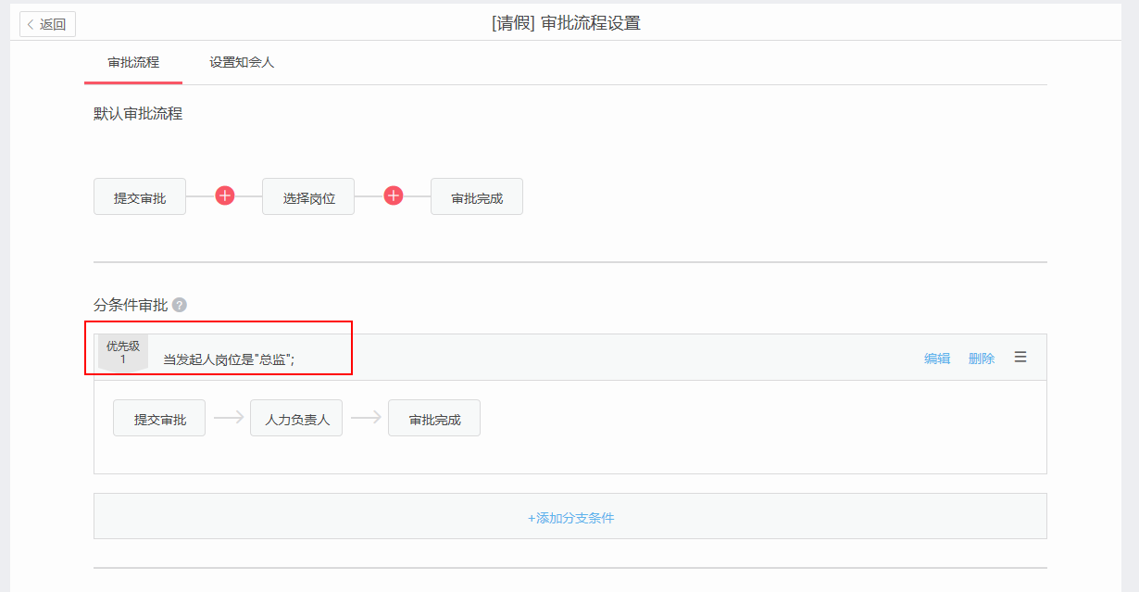This screenshot has width=1139, height=592.
Task: Select 提交审批 node in the 总监 branch
Action: click(x=159, y=419)
